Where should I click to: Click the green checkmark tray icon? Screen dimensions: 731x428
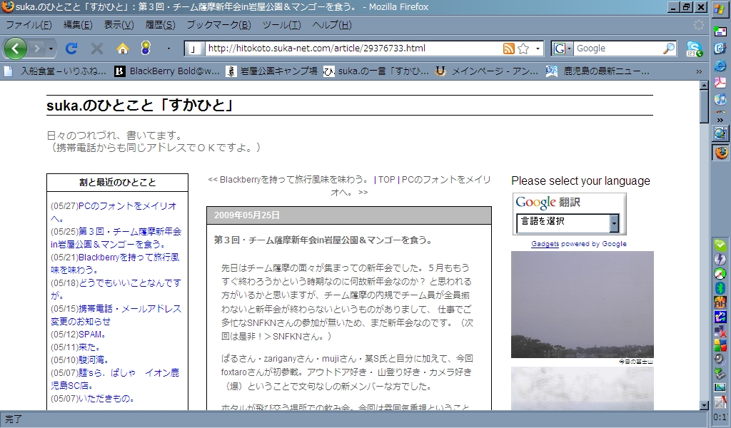point(720,245)
